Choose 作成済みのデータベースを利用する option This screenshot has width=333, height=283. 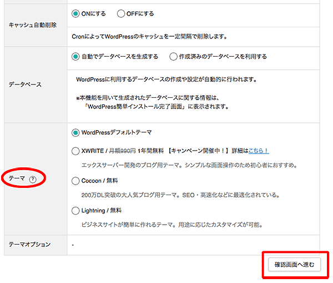click(x=173, y=57)
